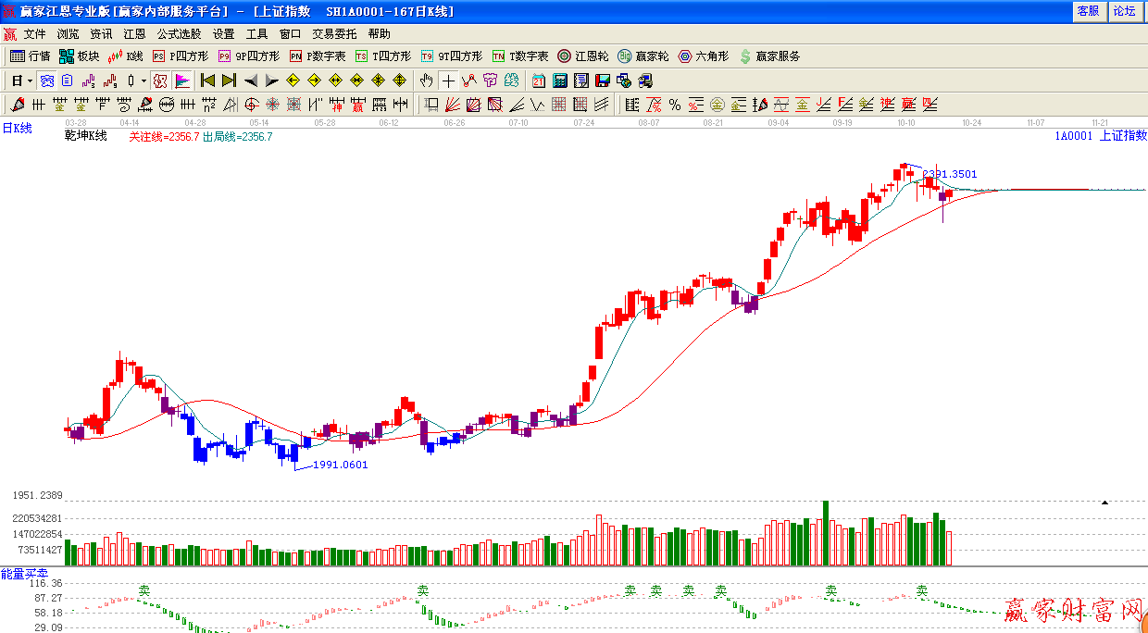Open the 江恩 menu
This screenshot has height=633, width=1148.
(x=134, y=34)
